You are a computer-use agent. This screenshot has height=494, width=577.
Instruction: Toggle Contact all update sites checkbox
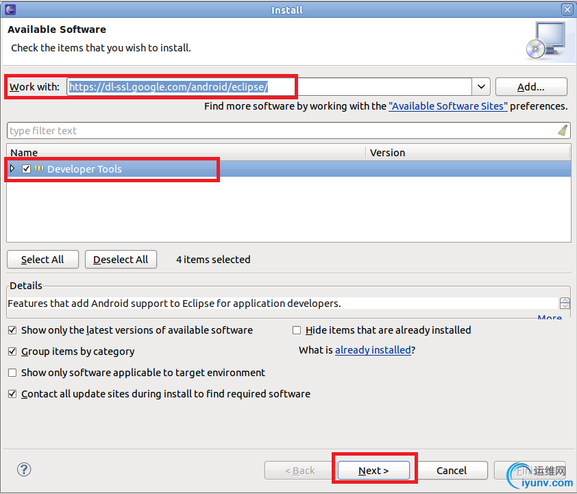tap(12, 394)
